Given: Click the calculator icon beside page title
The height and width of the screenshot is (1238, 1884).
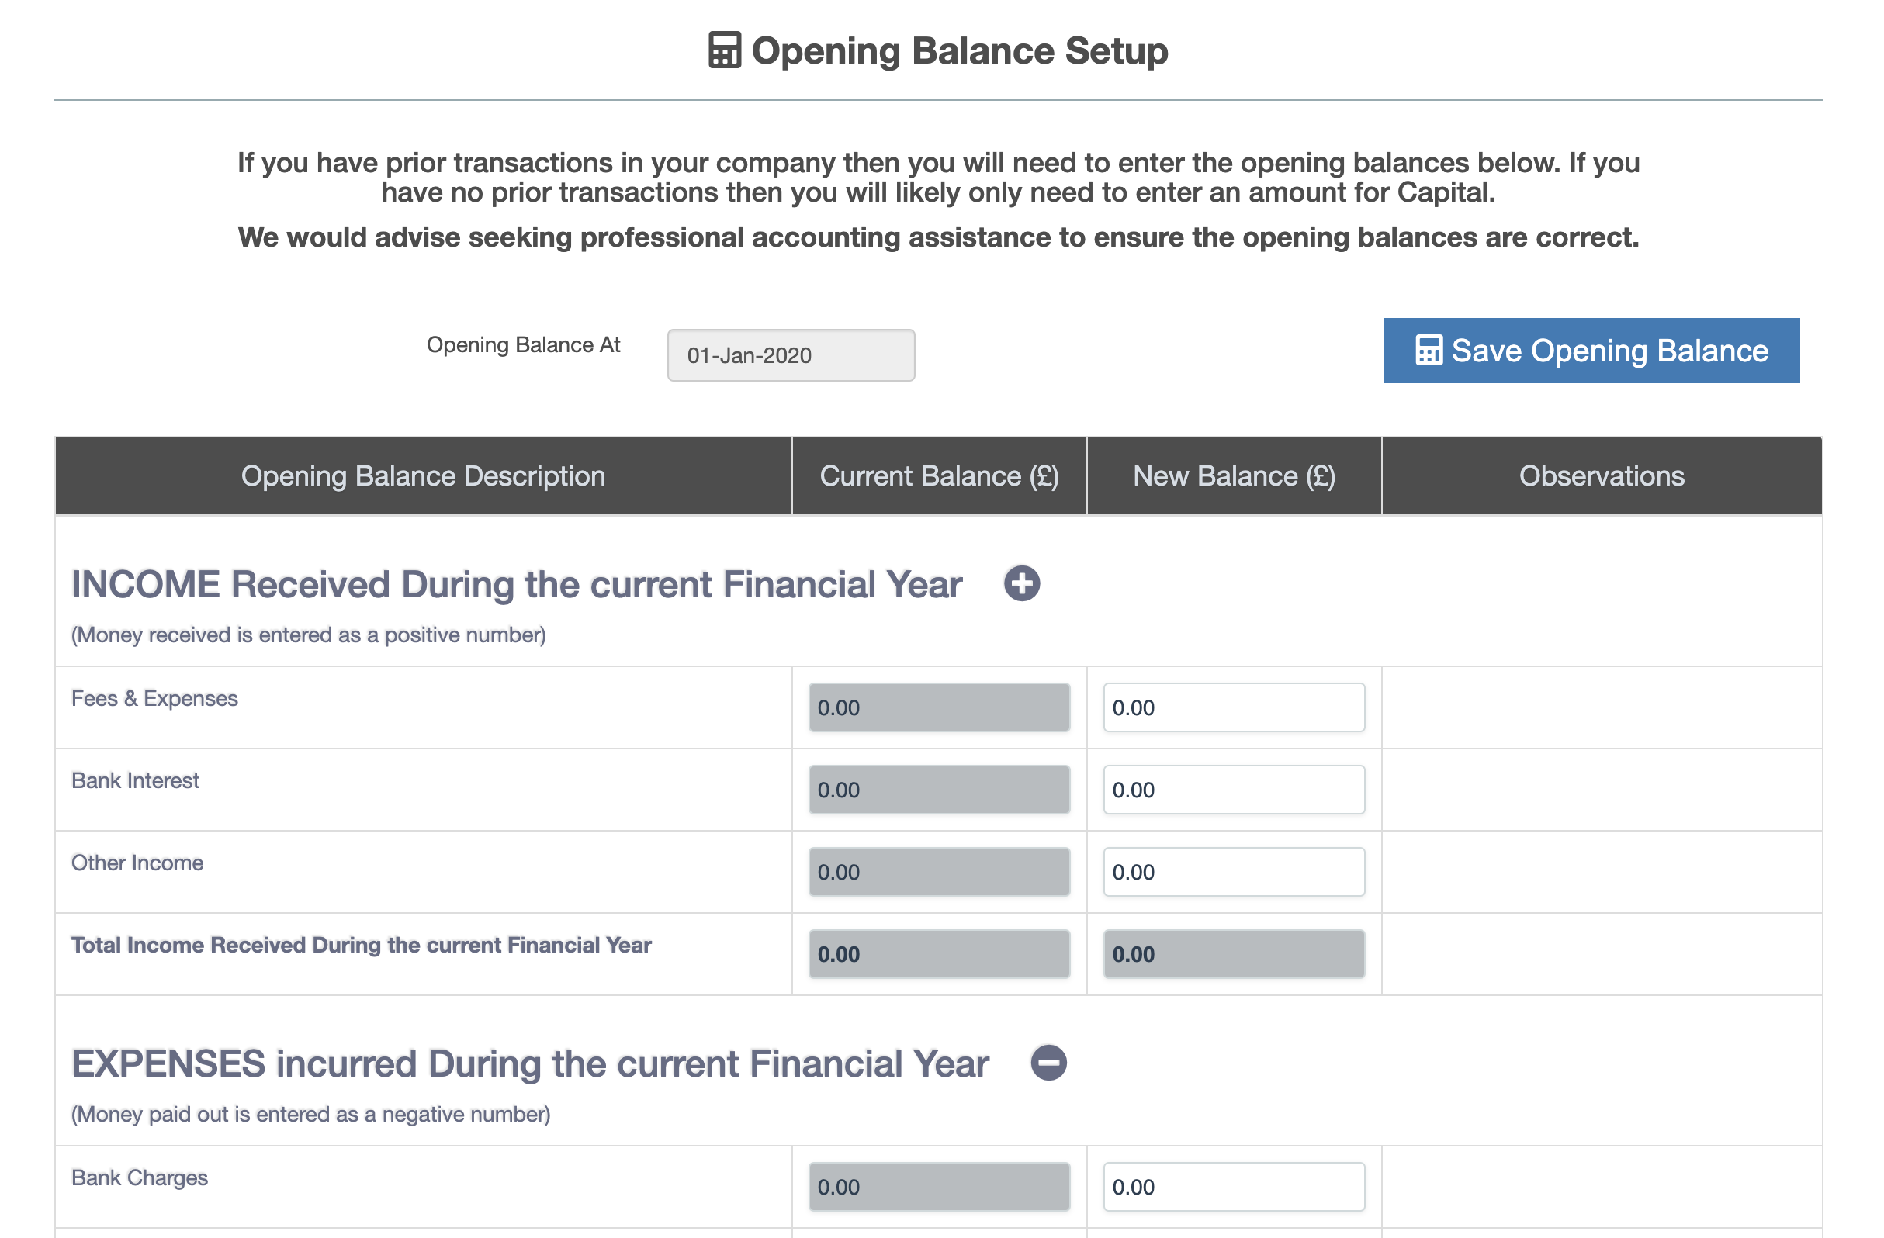Looking at the screenshot, I should [x=724, y=50].
